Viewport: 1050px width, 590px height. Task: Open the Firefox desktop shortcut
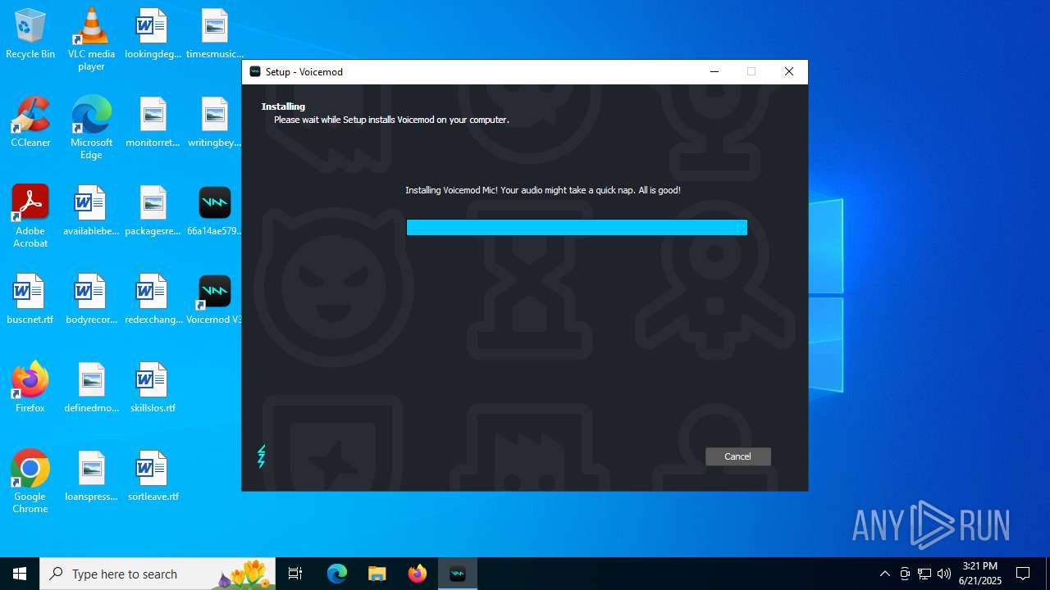30,388
